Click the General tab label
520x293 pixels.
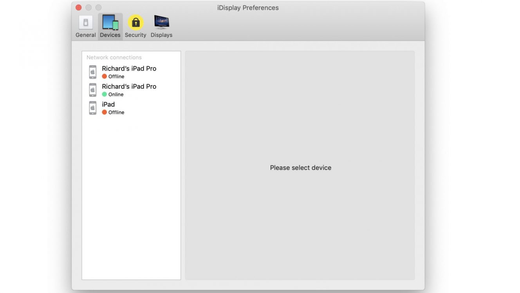click(86, 35)
